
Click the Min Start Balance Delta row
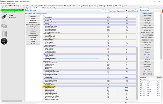tap(89, 92)
